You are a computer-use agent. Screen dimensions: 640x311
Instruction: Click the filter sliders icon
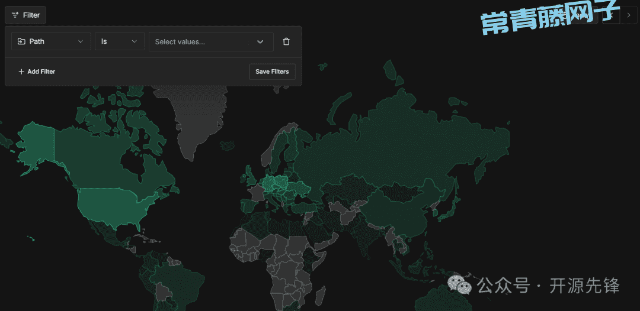[x=15, y=15]
